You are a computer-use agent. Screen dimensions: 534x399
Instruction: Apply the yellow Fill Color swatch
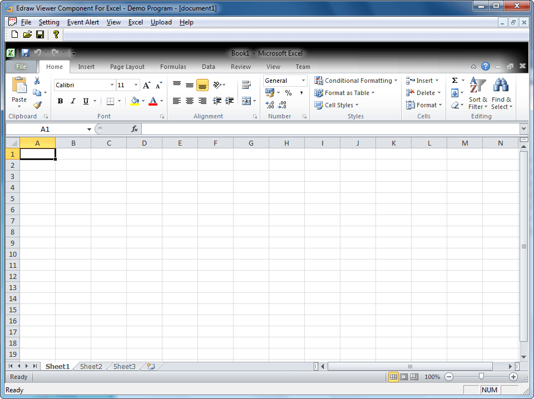click(x=135, y=101)
